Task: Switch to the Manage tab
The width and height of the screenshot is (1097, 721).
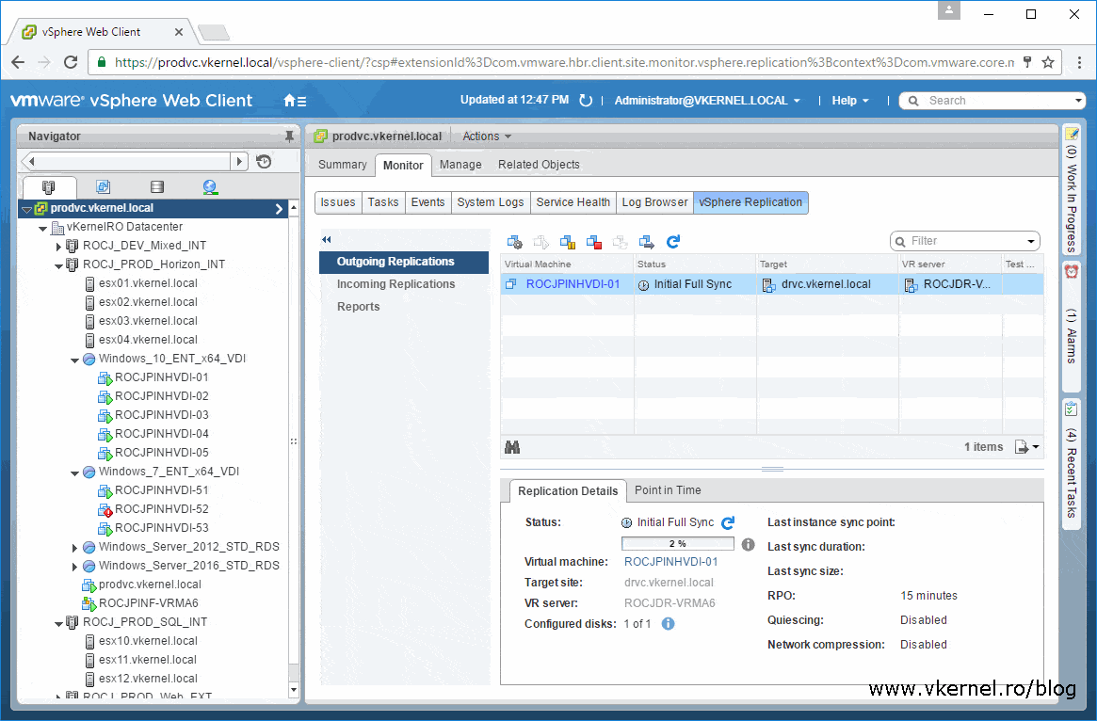Action: point(460,165)
